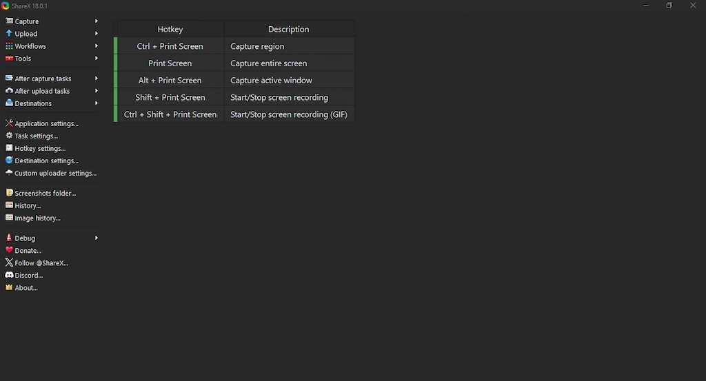Click the Custom uploader settings icon

tap(9, 173)
